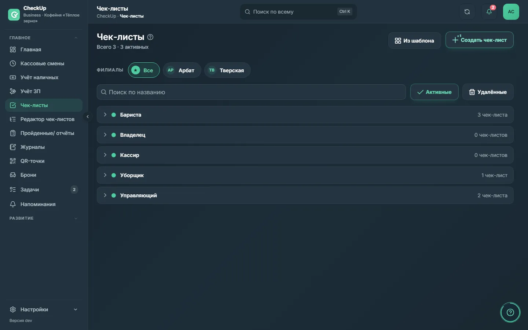Image resolution: width=528 pixels, height=330 pixels.
Task: Click CheckUp breadcrumb link
Action: tap(106, 16)
